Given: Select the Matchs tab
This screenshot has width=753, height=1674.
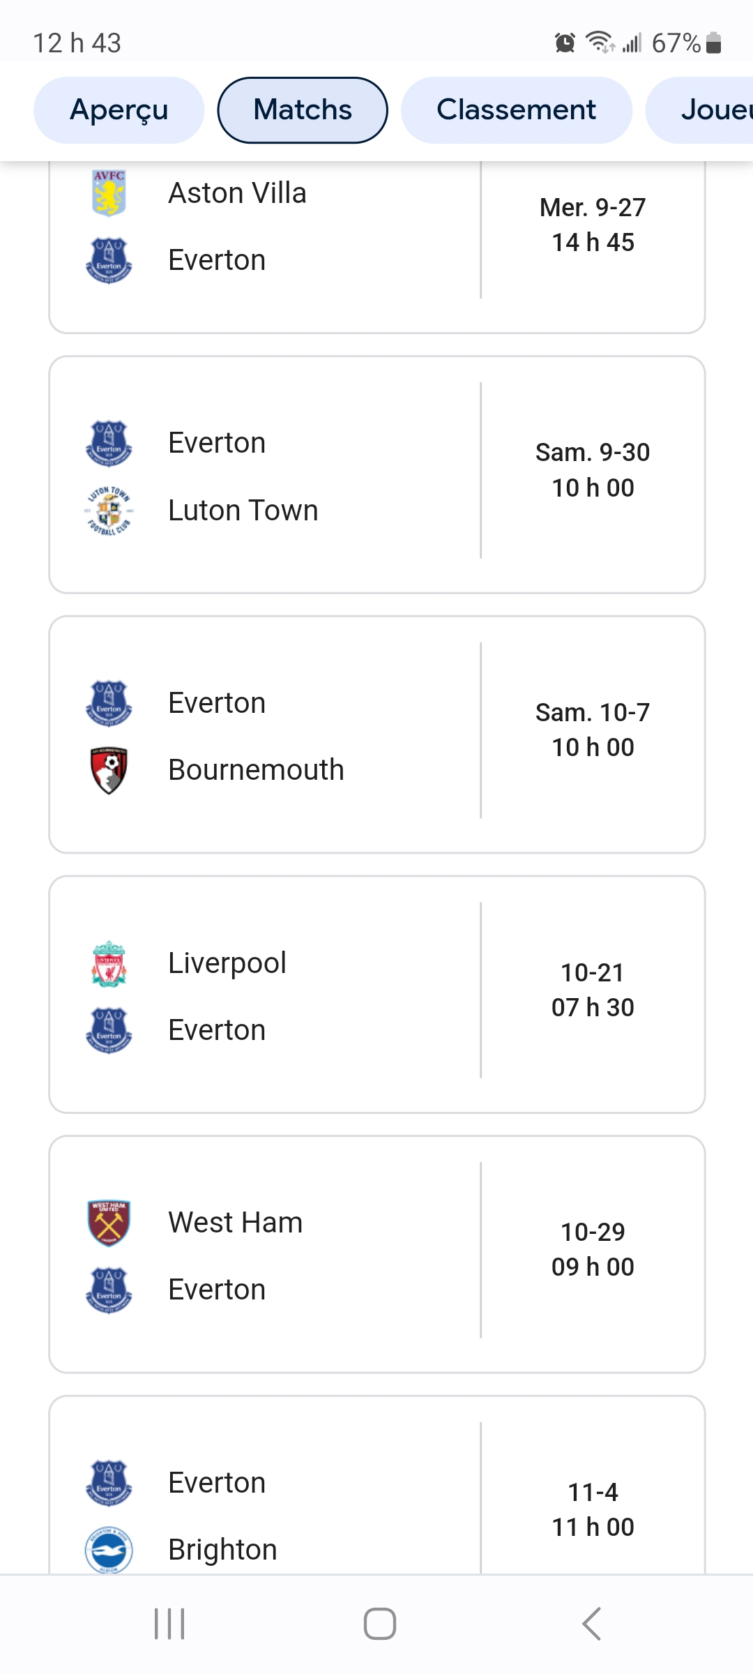Looking at the screenshot, I should 303,110.
